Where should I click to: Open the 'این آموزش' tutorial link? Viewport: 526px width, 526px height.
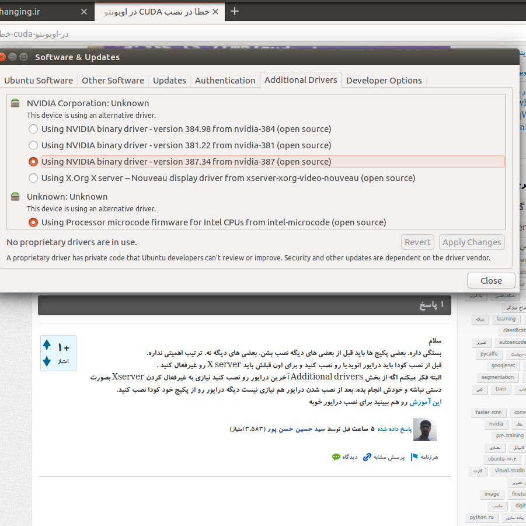coord(426,402)
